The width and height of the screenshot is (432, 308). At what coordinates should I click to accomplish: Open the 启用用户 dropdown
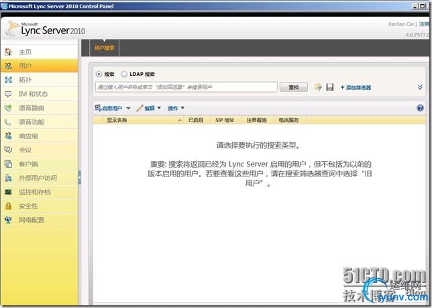pos(113,108)
